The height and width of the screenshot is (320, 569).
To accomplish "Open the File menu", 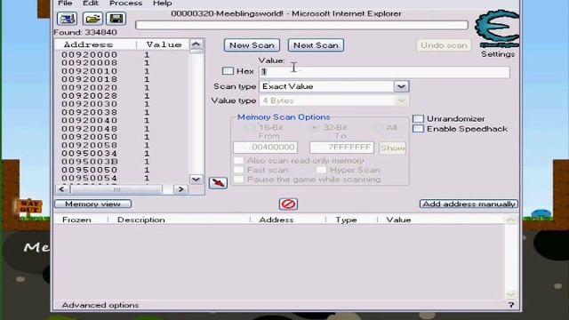I will (65, 4).
